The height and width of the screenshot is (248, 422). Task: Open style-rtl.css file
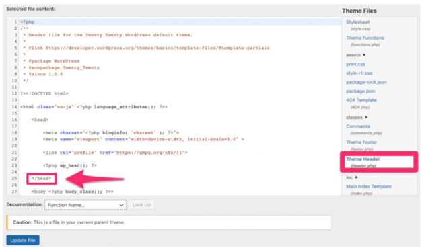[359, 73]
